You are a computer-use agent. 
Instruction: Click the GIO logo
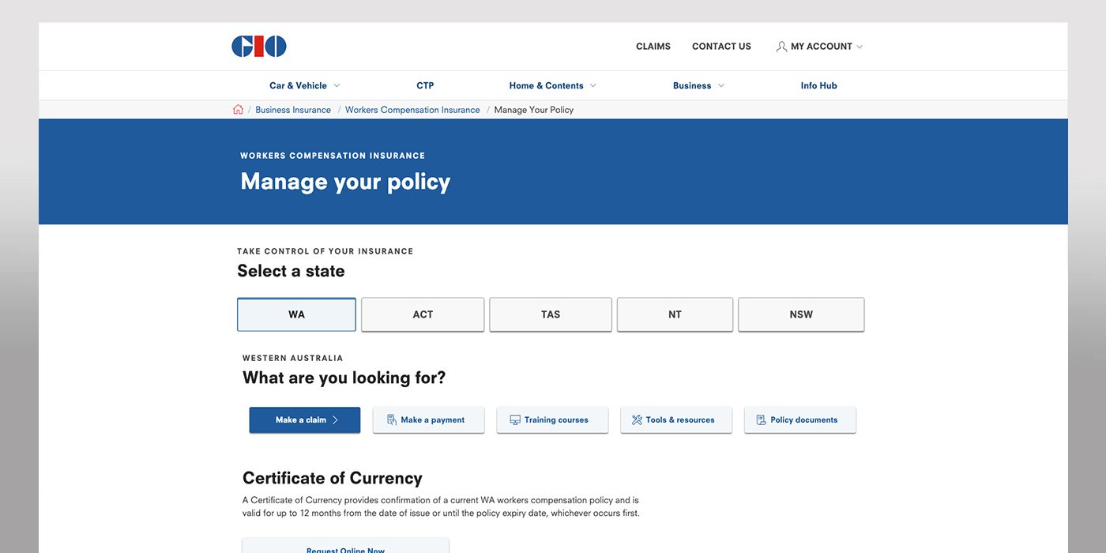(x=259, y=47)
